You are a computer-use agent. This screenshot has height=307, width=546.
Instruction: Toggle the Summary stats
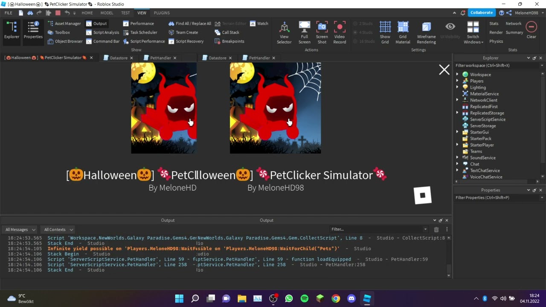pos(514,32)
